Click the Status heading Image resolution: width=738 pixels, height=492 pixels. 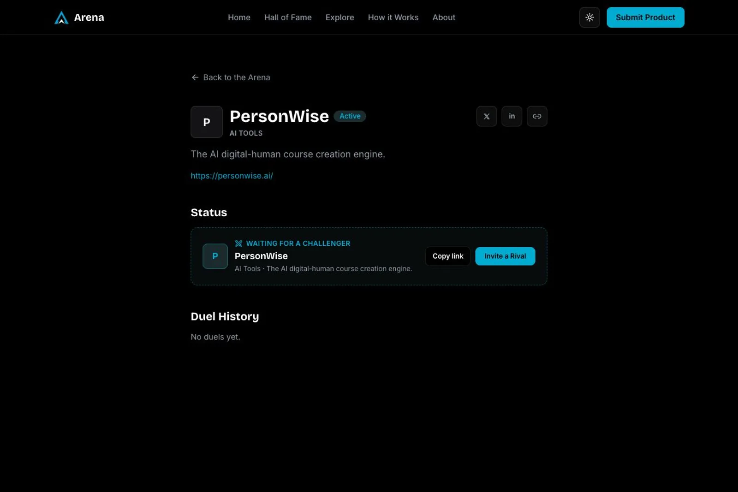point(209,213)
